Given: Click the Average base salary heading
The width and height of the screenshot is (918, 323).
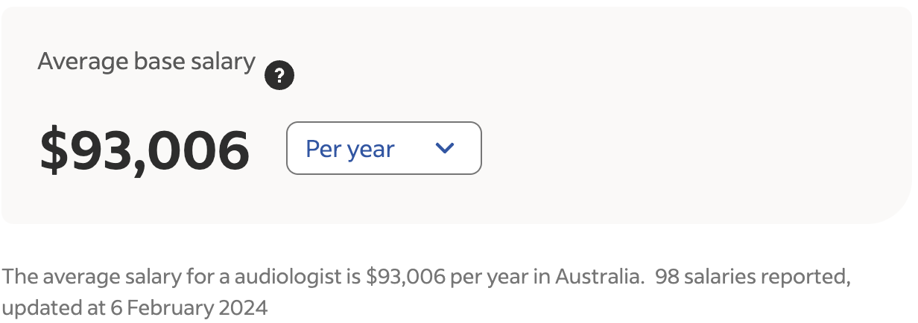Looking at the screenshot, I should (146, 61).
